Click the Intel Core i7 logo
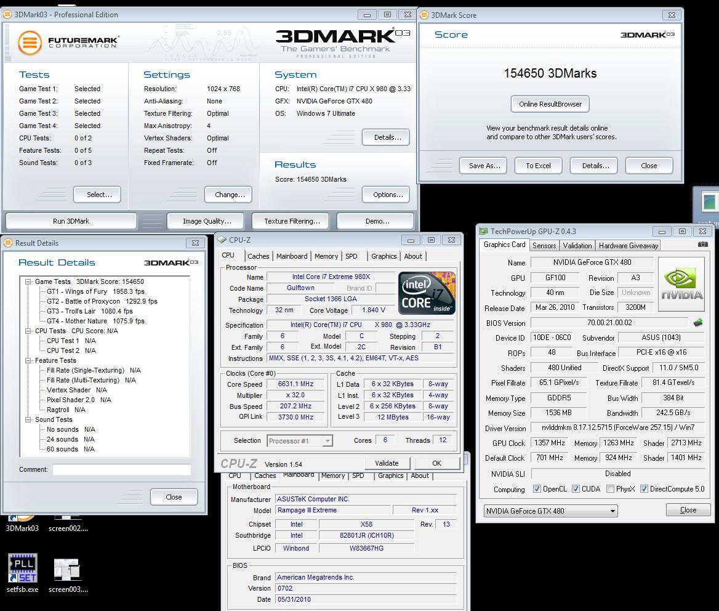 click(x=427, y=293)
